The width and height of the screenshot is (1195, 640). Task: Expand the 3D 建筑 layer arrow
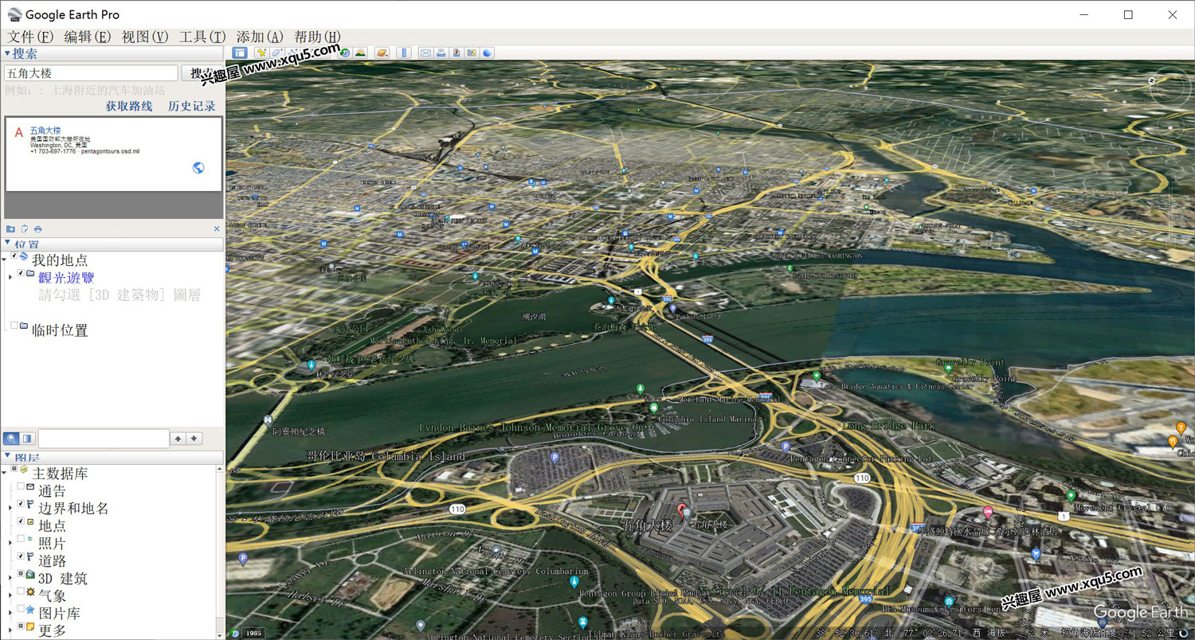(10, 576)
